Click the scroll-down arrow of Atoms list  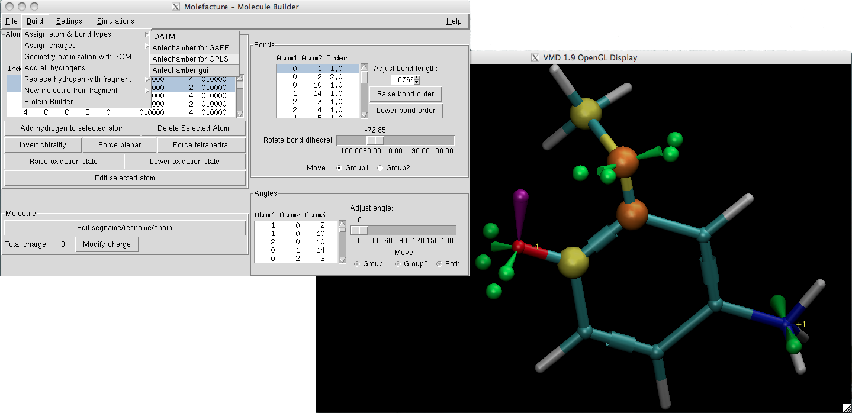pos(240,113)
